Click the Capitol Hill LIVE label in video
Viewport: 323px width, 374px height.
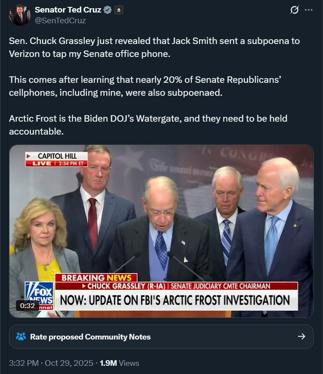coord(56,159)
